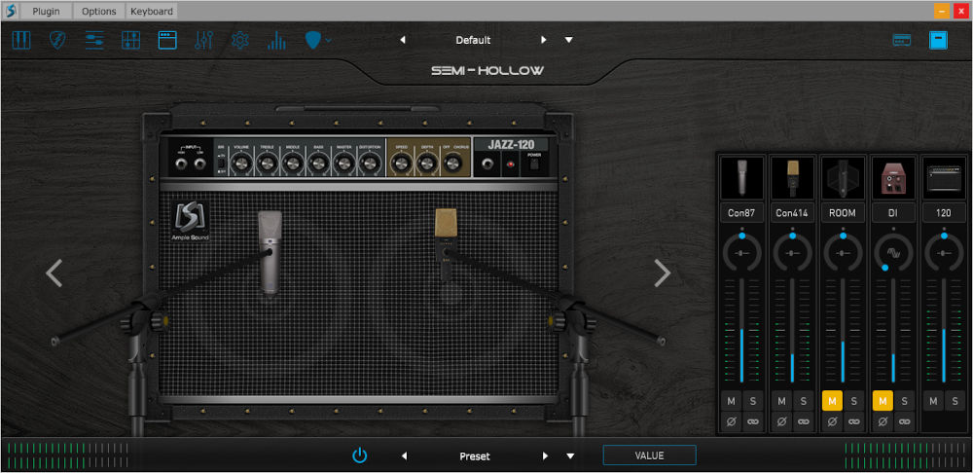The height and width of the screenshot is (473, 973).
Task: Open the horizontal sliders panel icon
Action: click(x=94, y=40)
